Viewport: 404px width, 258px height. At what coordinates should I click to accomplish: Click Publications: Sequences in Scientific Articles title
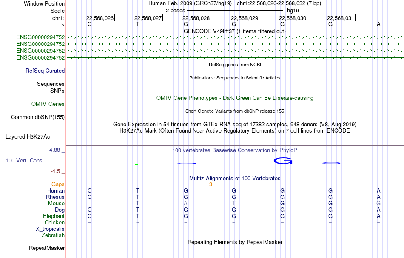pyautogui.click(x=235, y=78)
